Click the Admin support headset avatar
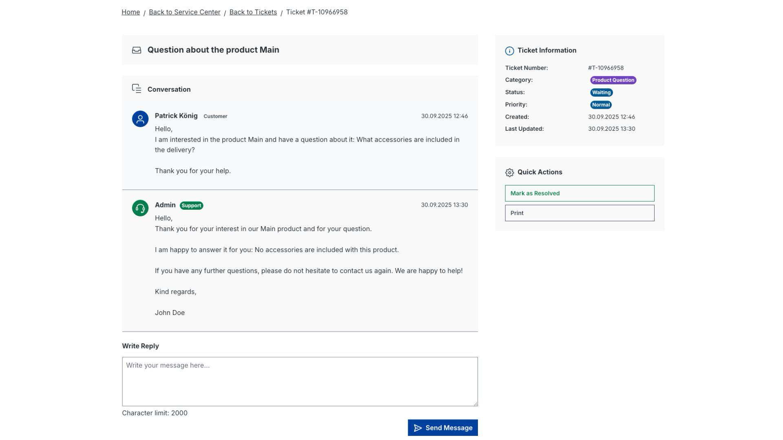The image size is (783, 440). click(140, 208)
